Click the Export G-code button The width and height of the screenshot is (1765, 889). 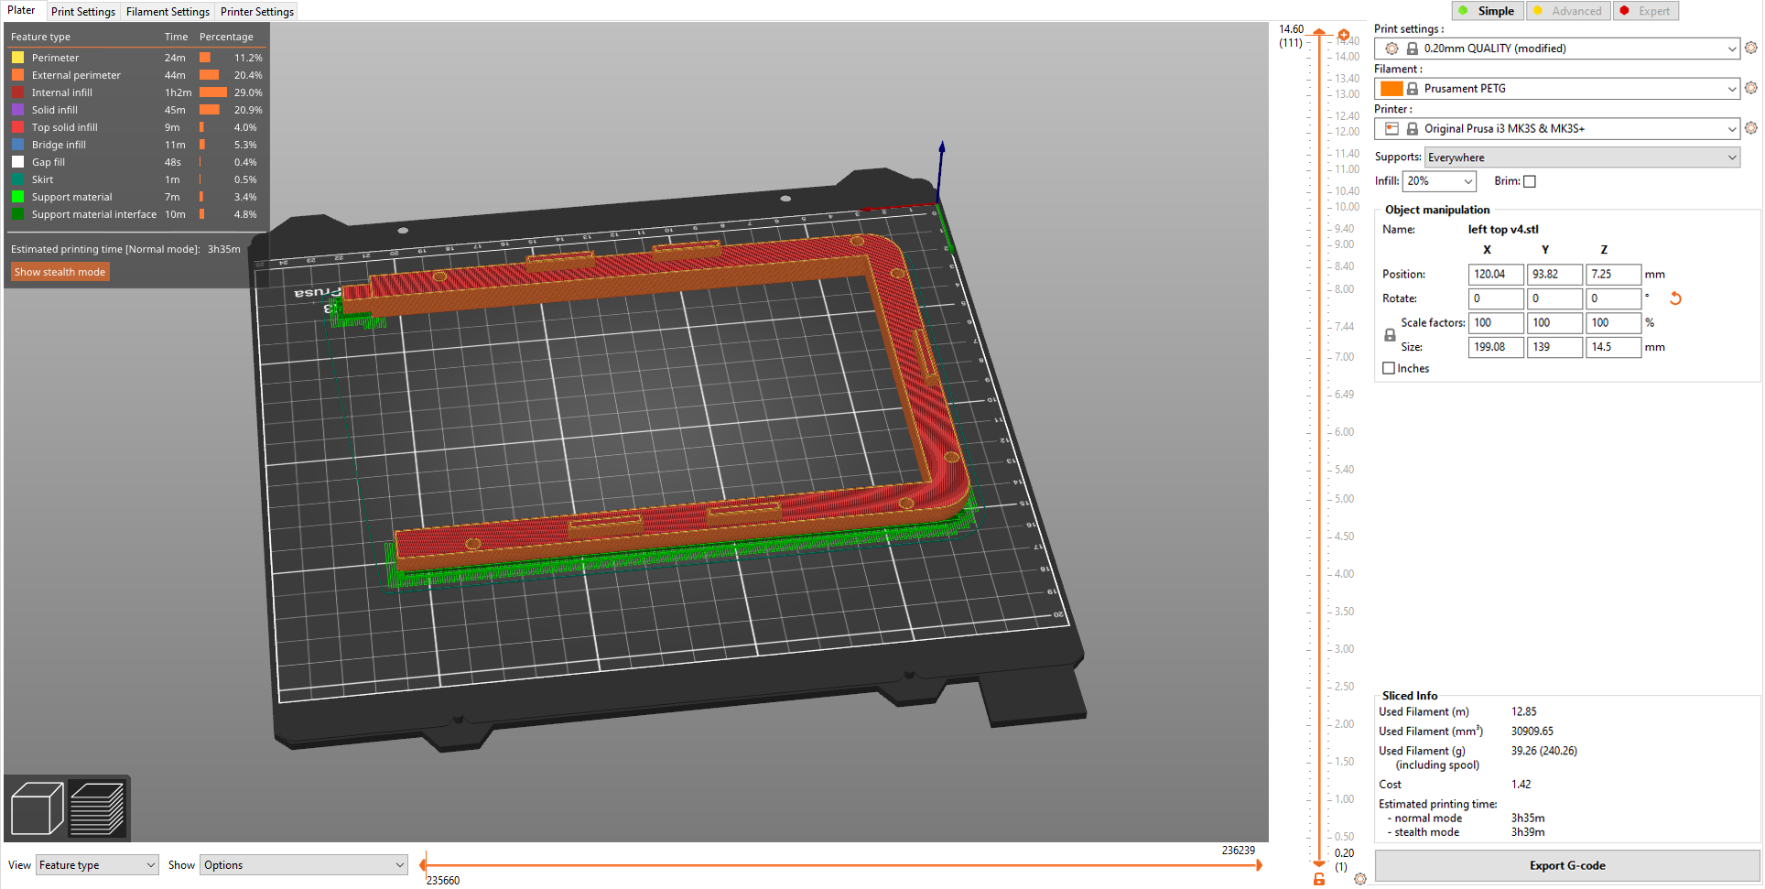pyautogui.click(x=1566, y=865)
